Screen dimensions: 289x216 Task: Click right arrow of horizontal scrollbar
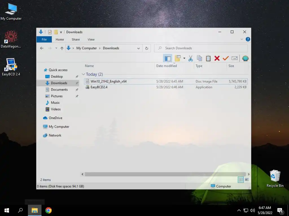click(x=248, y=174)
